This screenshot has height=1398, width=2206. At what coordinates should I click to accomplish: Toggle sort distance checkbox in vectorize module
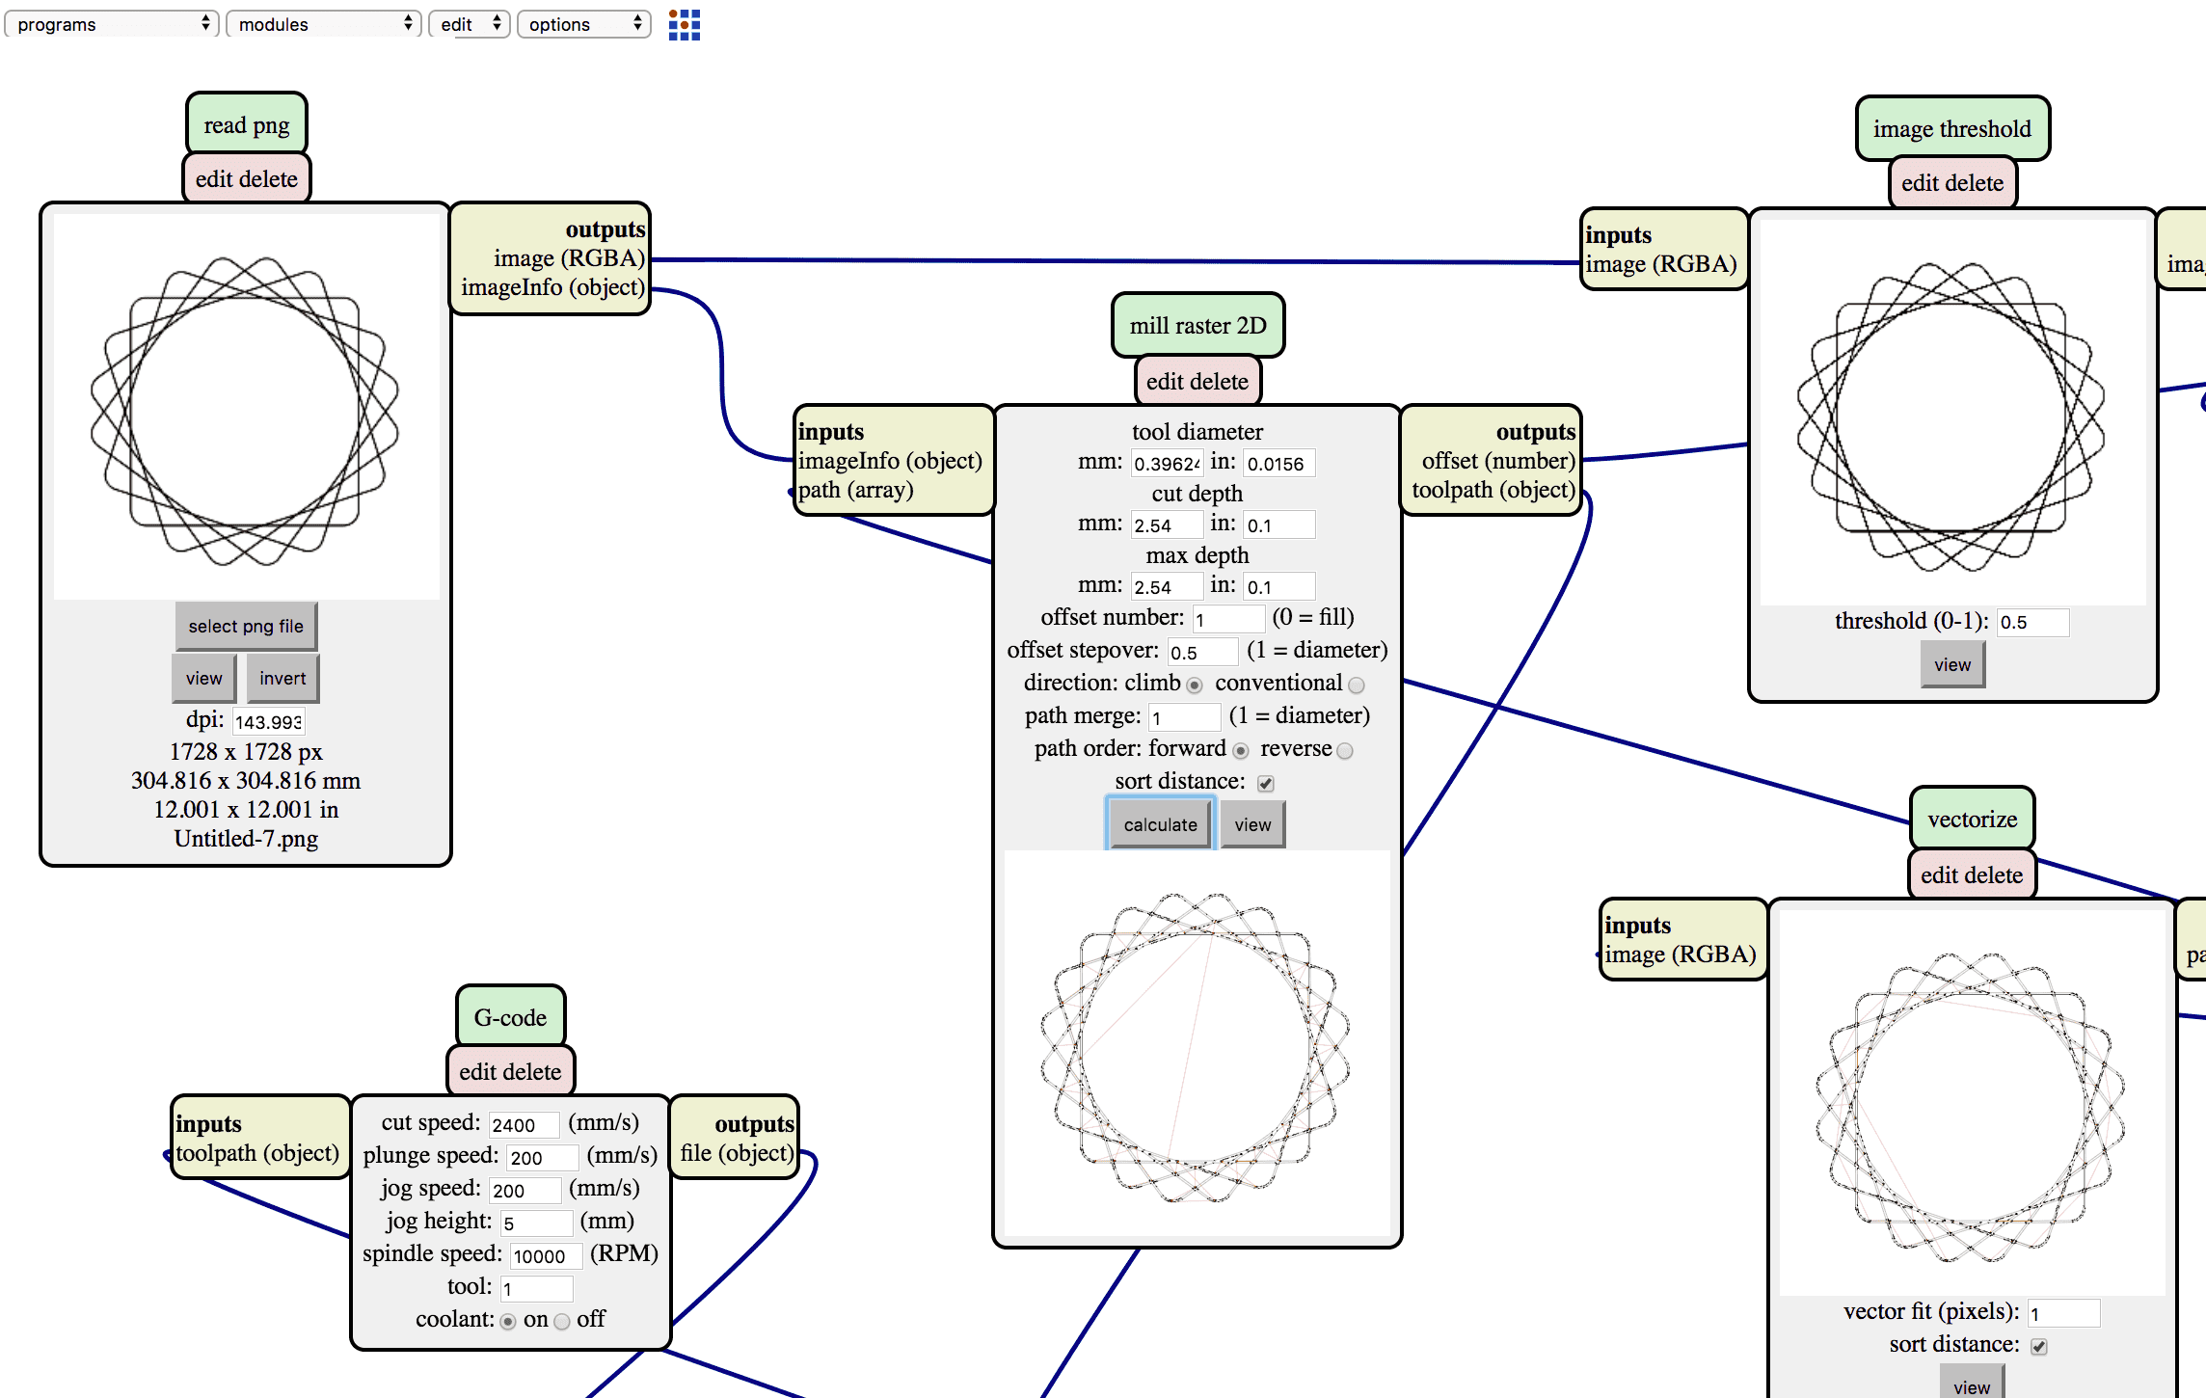point(2039,1347)
